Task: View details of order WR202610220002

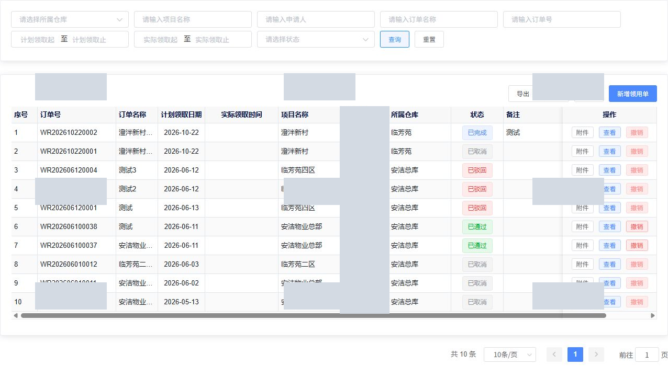Action: 610,133
